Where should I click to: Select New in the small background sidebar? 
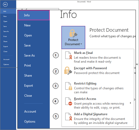5,16
